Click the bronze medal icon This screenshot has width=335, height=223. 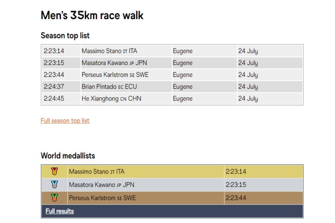(54, 198)
